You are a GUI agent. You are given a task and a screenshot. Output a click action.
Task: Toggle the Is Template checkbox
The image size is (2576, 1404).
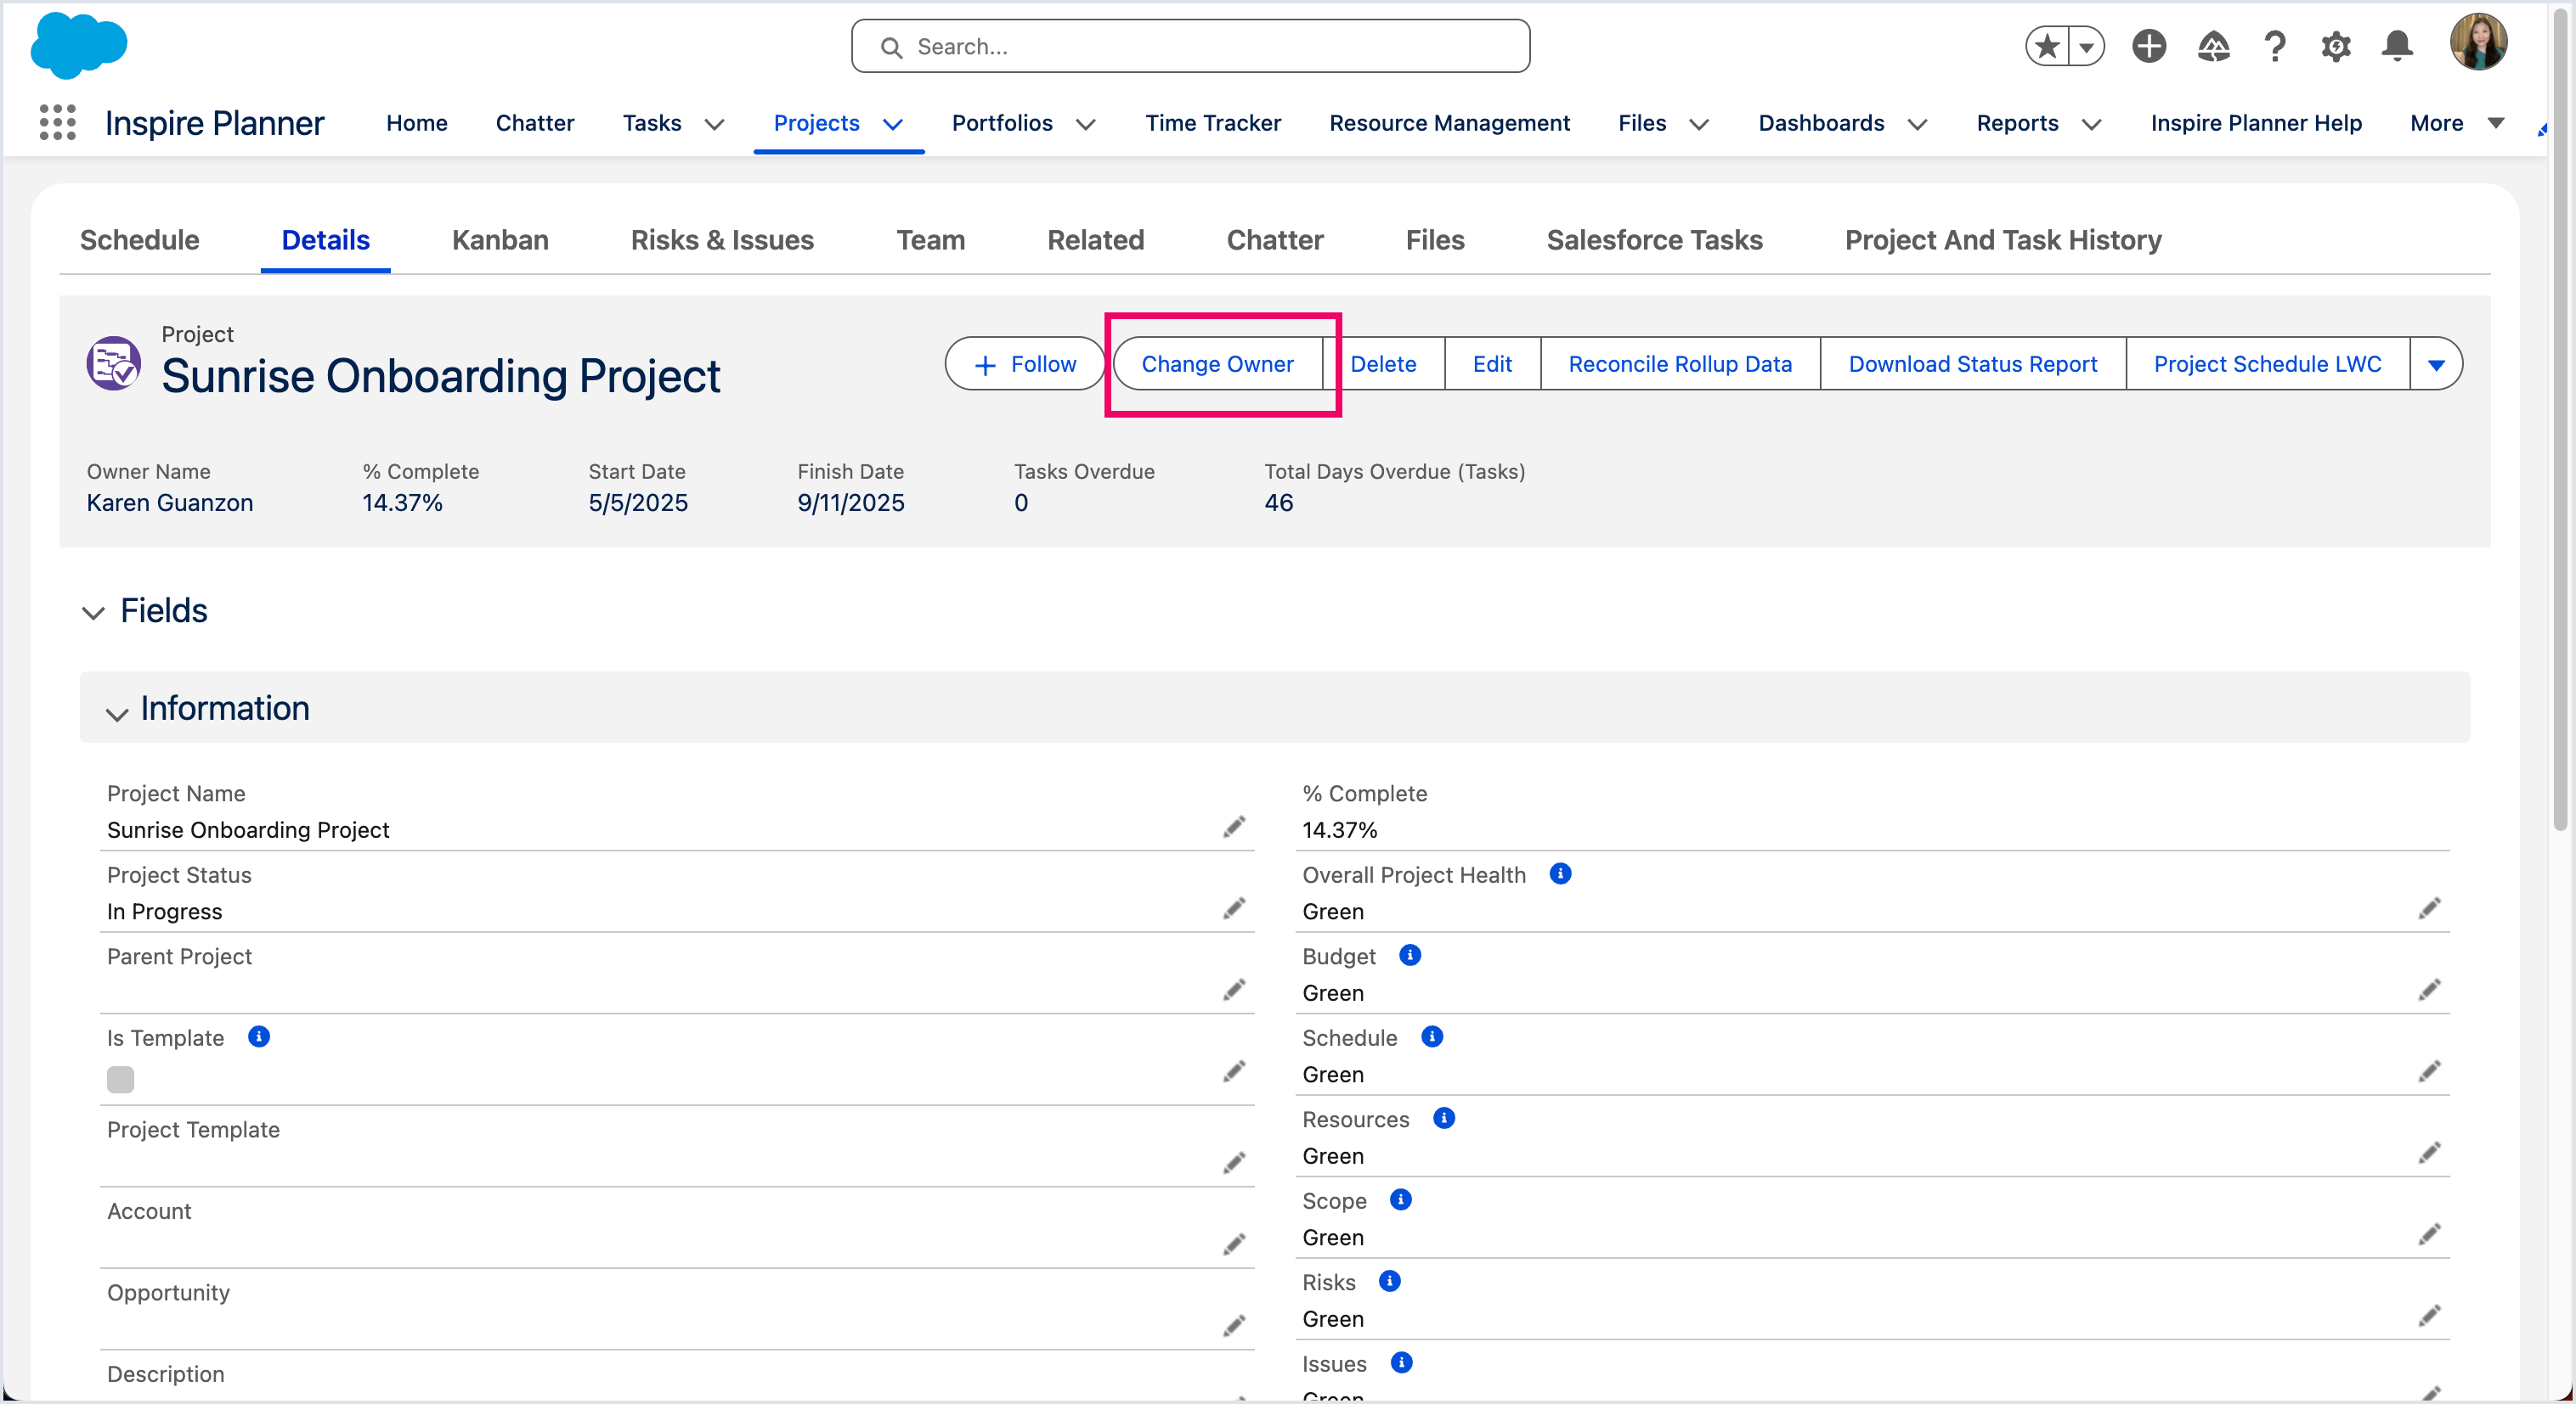120,1079
